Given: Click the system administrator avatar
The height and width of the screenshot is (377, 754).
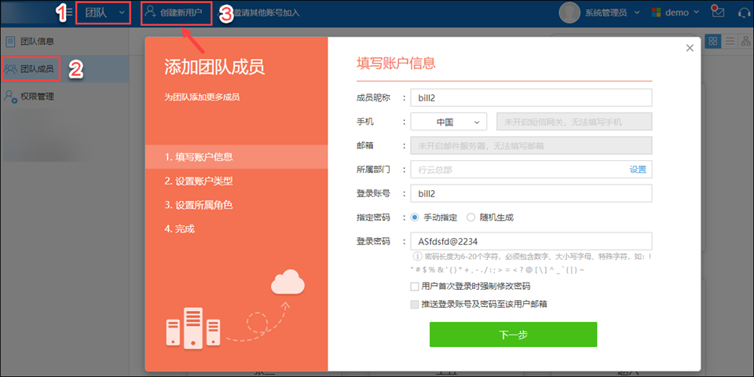Looking at the screenshot, I should [569, 13].
